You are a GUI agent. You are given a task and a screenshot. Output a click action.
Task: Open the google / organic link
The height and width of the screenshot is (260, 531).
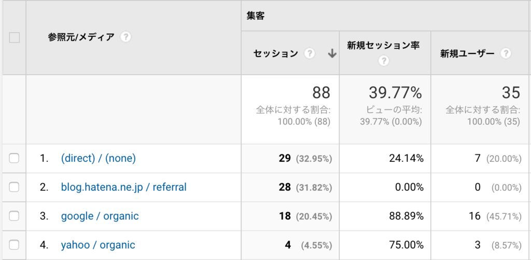coord(100,216)
